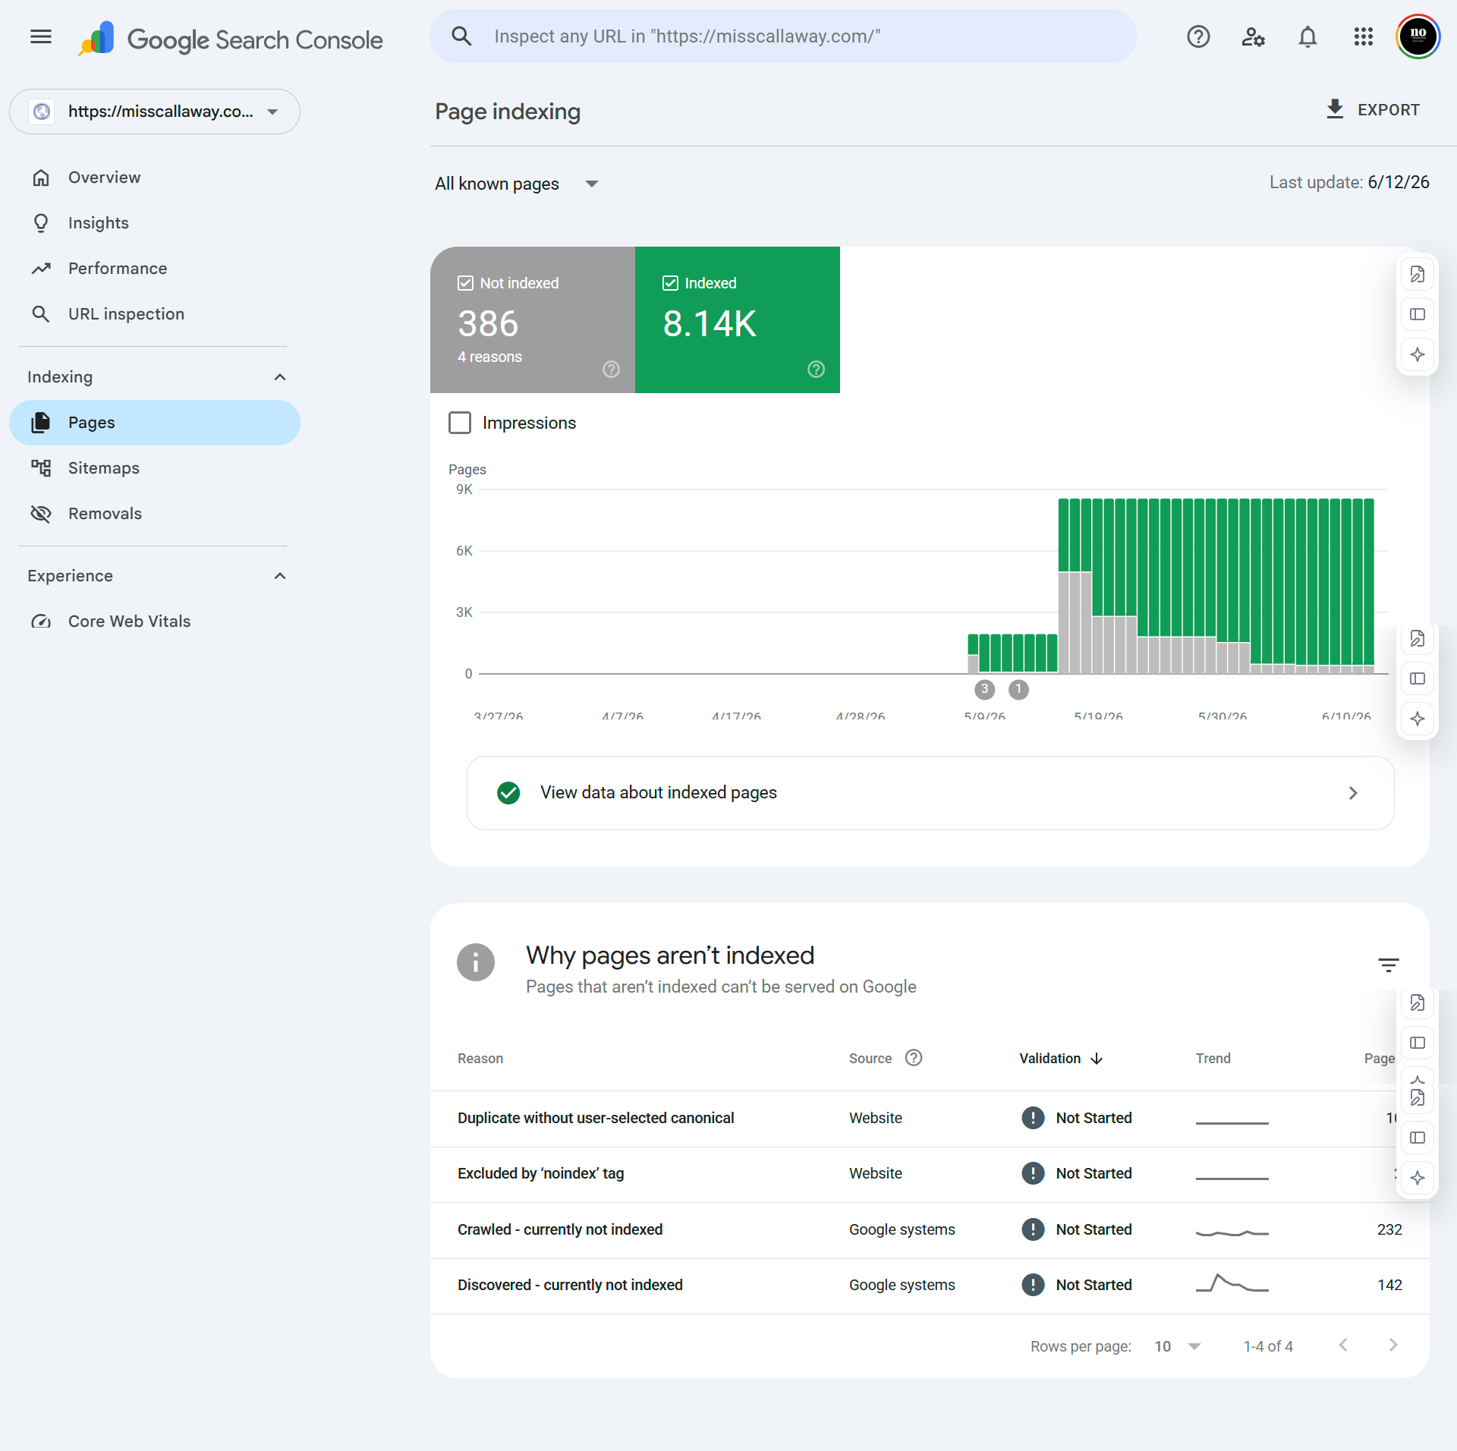Image resolution: width=1457 pixels, height=1451 pixels.
Task: Open Discovered - currently not indexed row
Action: 930,1286
